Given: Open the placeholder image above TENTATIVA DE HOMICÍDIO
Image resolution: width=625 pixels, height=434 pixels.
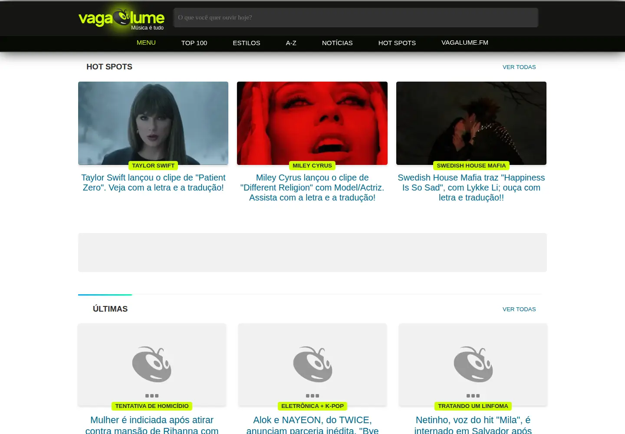Looking at the screenshot, I should [x=152, y=365].
